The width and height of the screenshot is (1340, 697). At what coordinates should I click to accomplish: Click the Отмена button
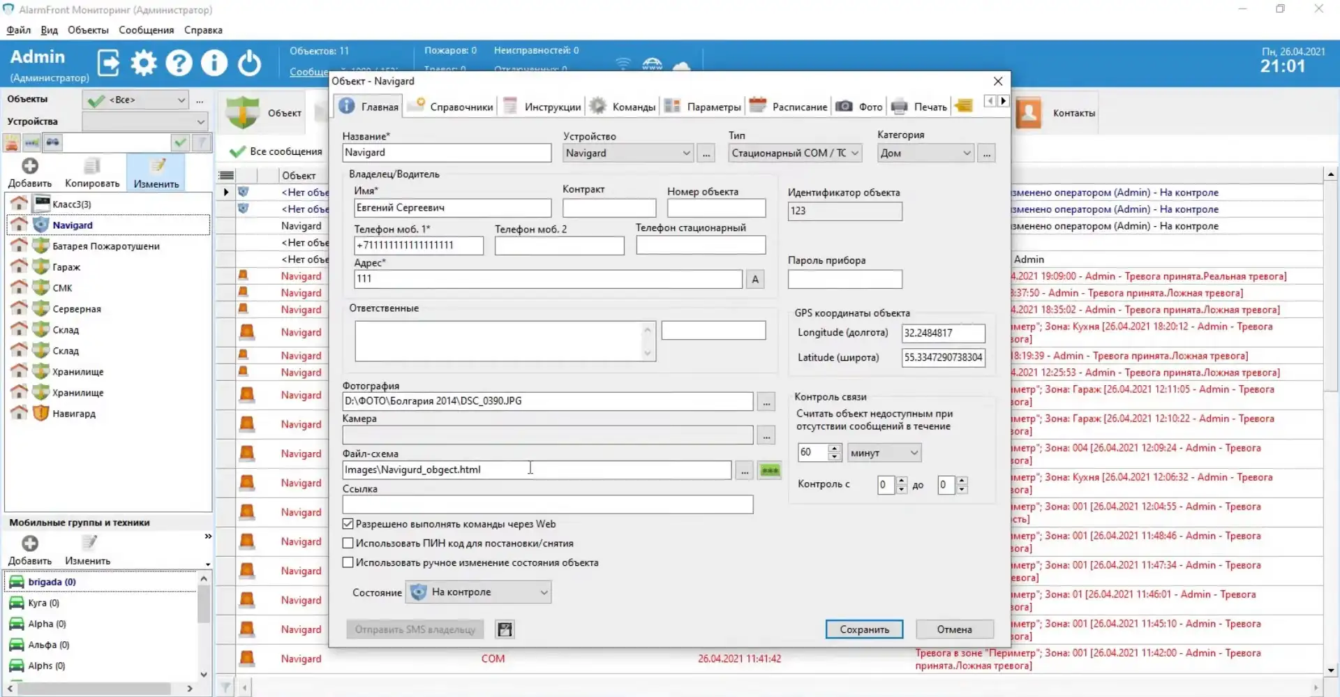pos(954,629)
